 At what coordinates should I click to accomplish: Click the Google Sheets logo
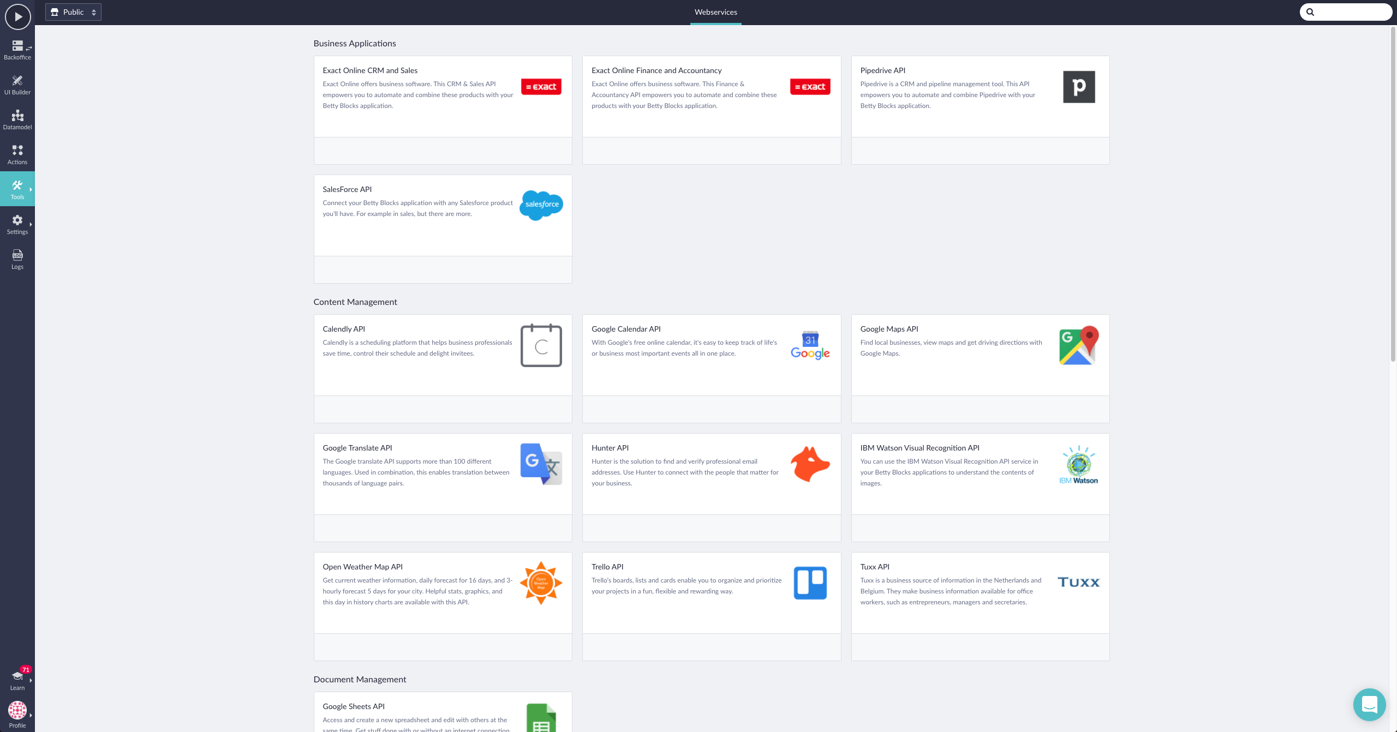click(x=541, y=718)
